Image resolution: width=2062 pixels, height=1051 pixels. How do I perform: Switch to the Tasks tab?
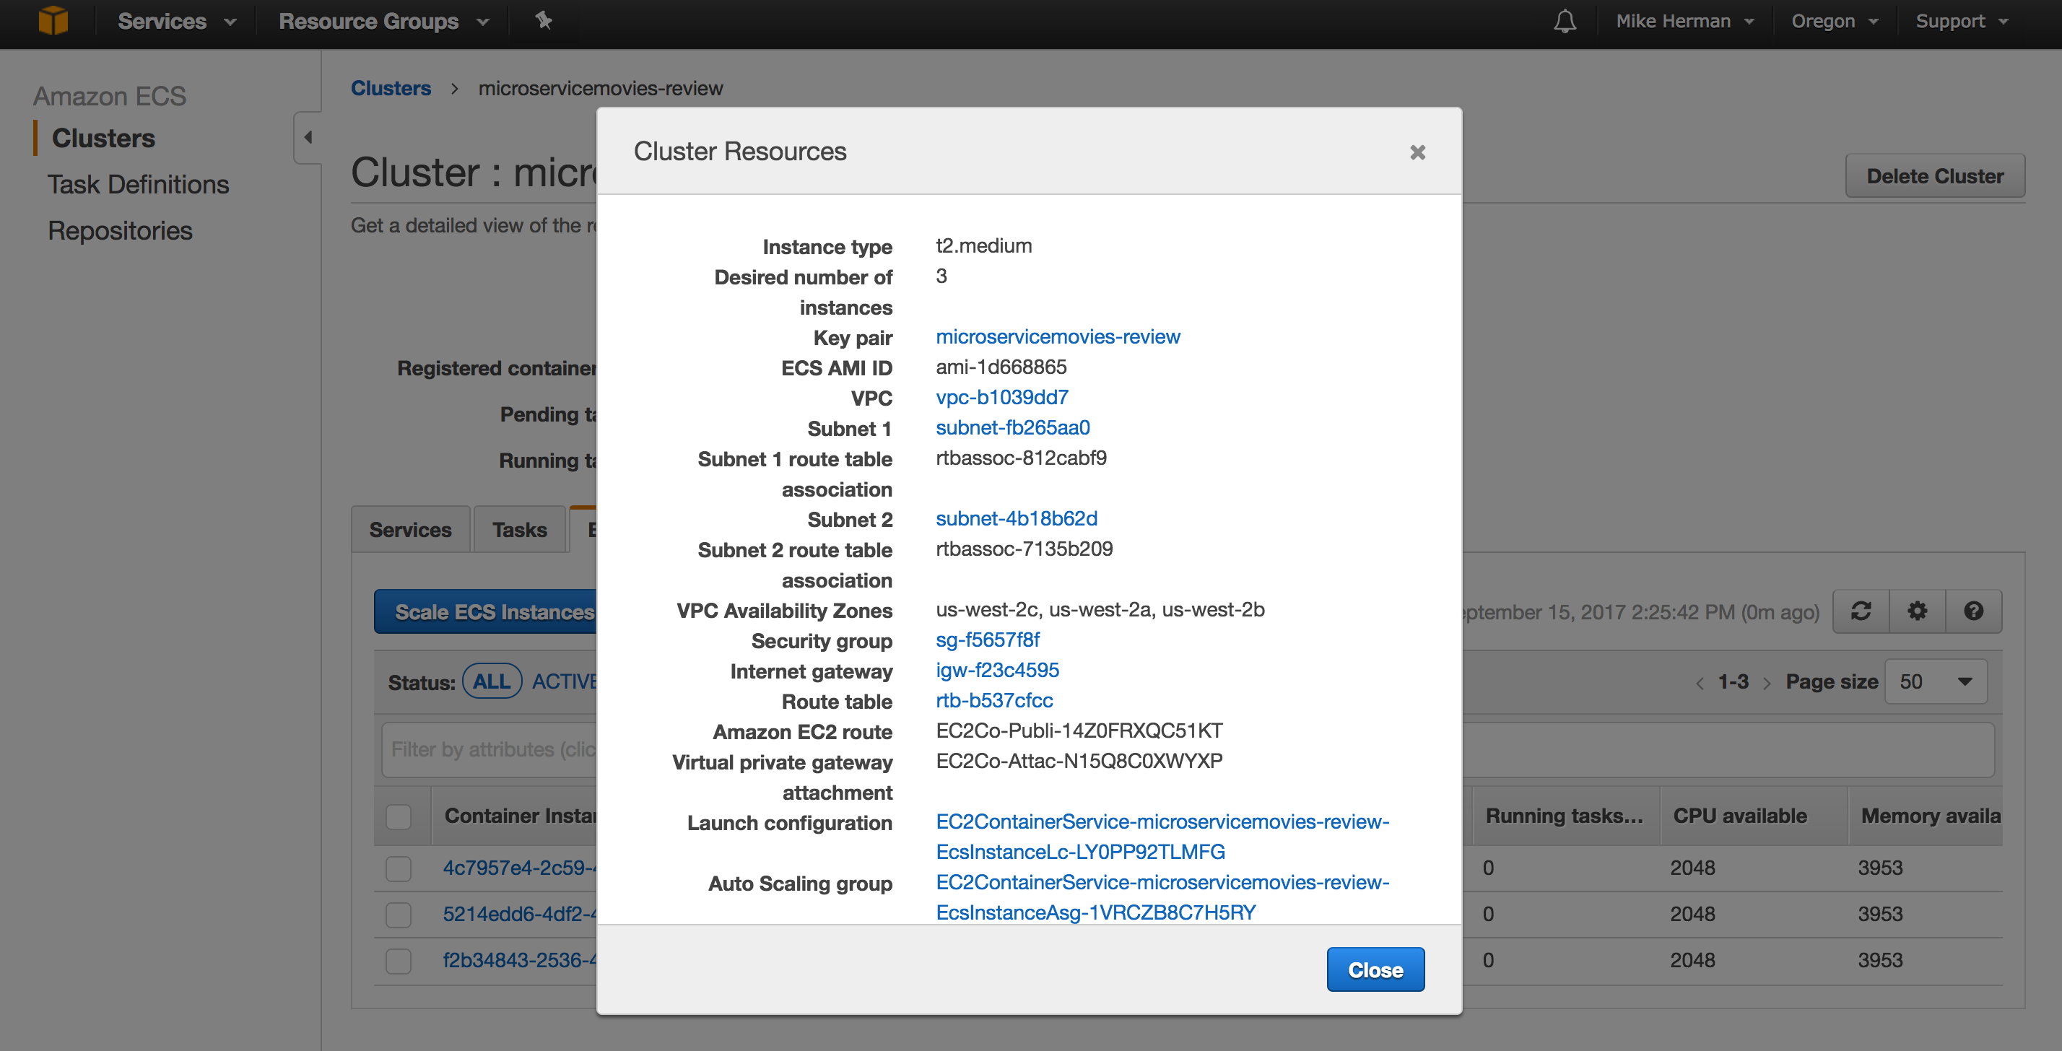(x=518, y=528)
